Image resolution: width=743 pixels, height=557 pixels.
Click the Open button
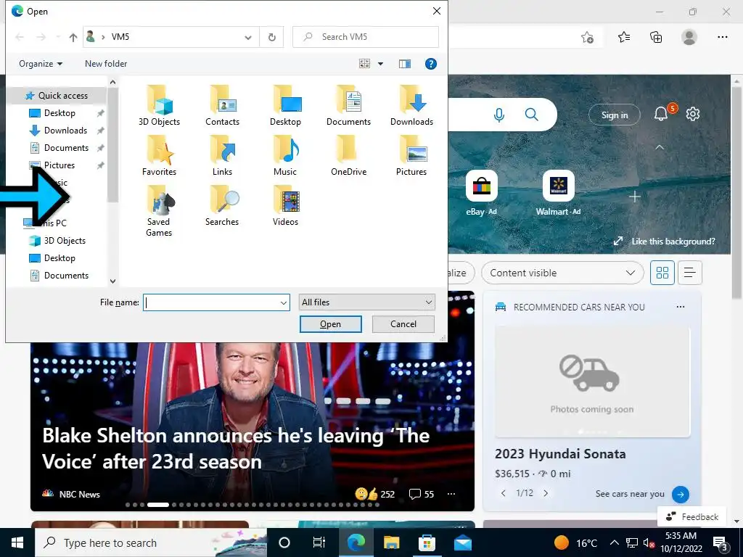(x=330, y=324)
